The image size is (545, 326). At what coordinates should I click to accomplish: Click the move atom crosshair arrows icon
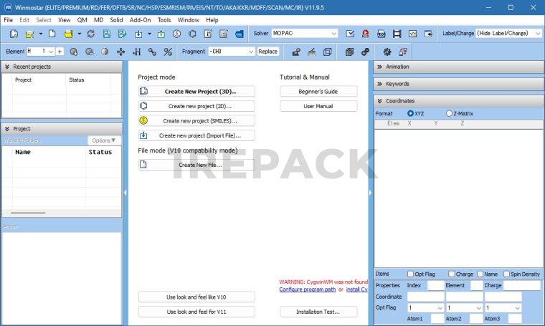pos(120,52)
